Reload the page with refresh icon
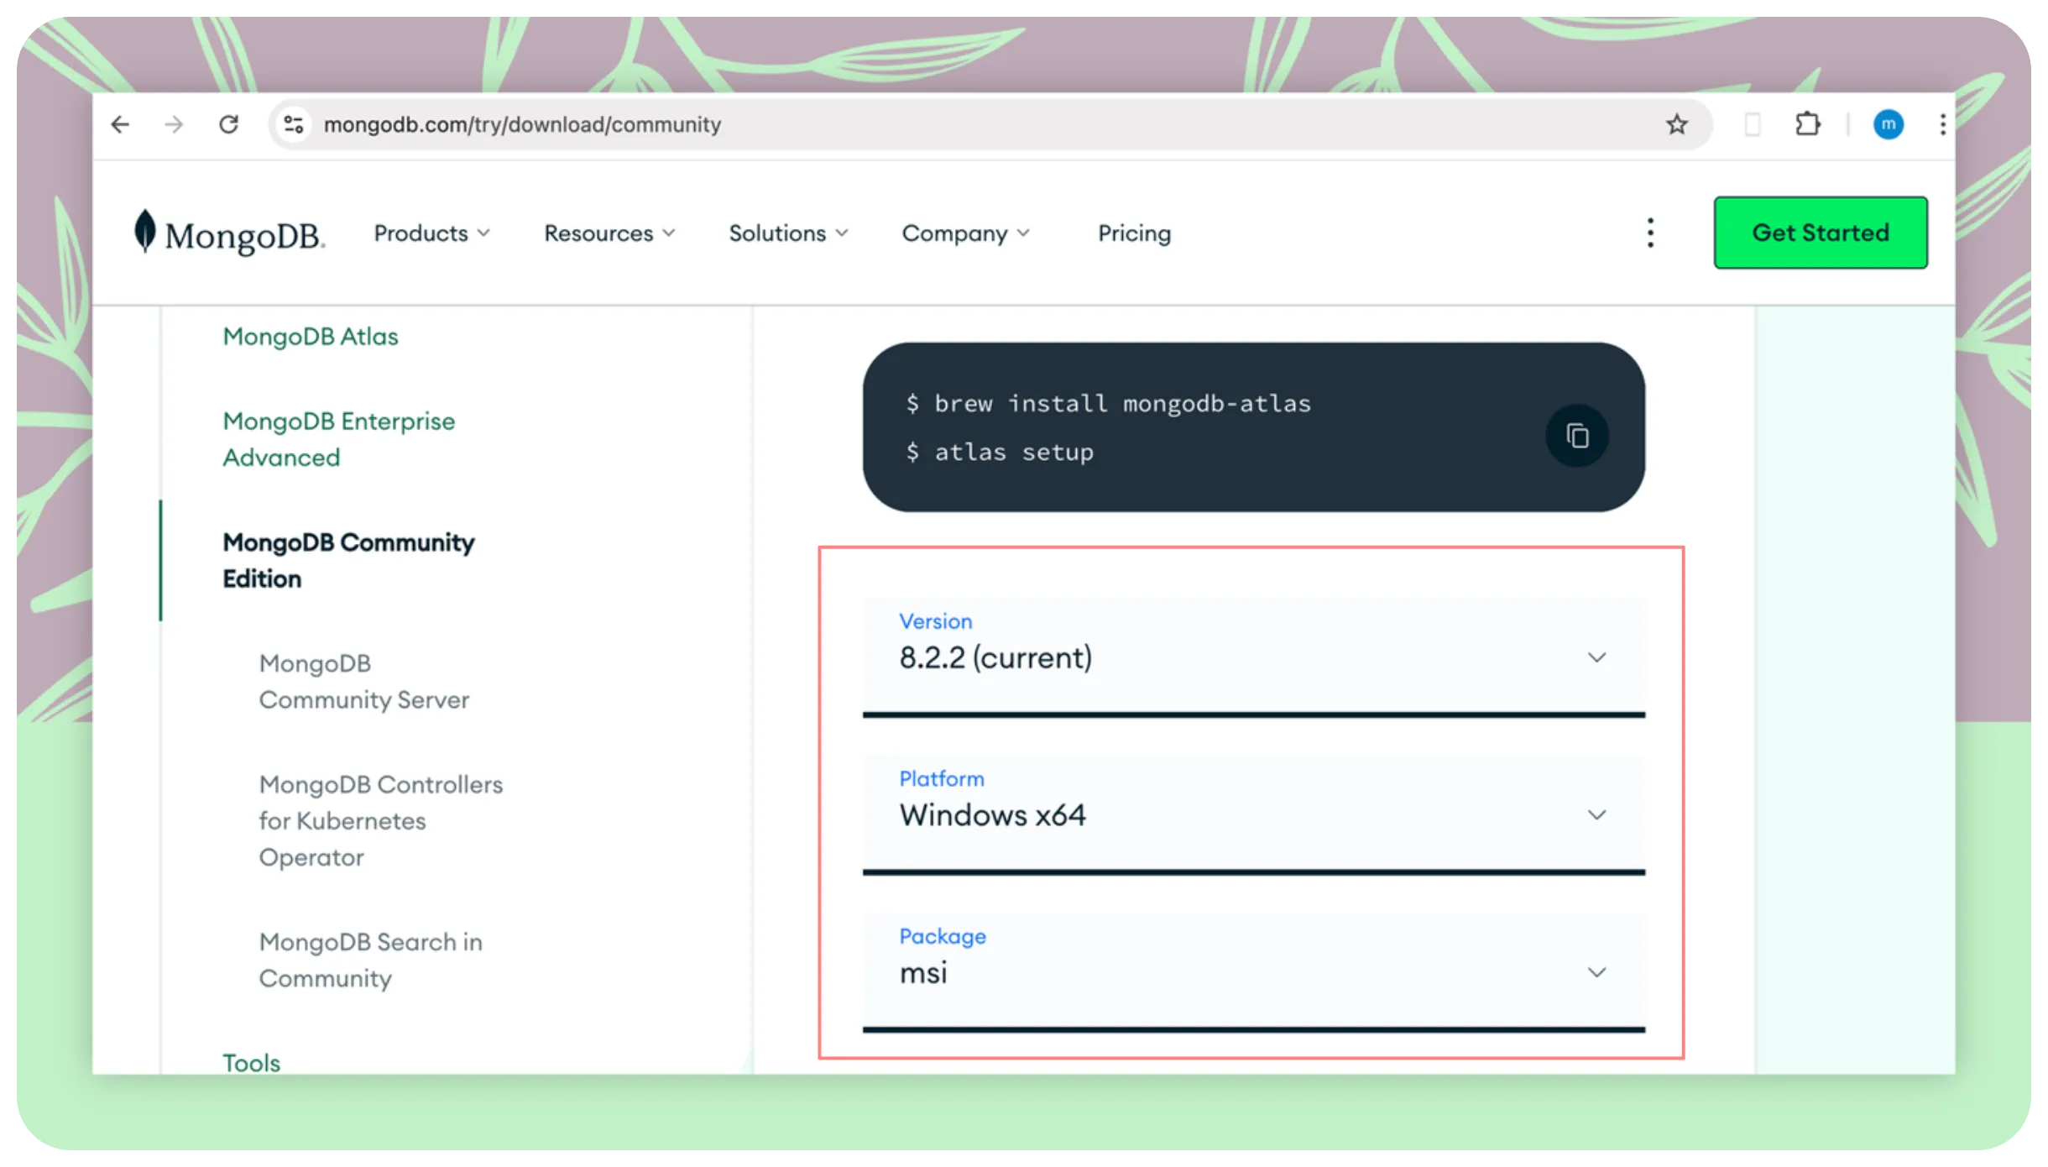The height and width of the screenshot is (1167, 2048). [x=228, y=124]
